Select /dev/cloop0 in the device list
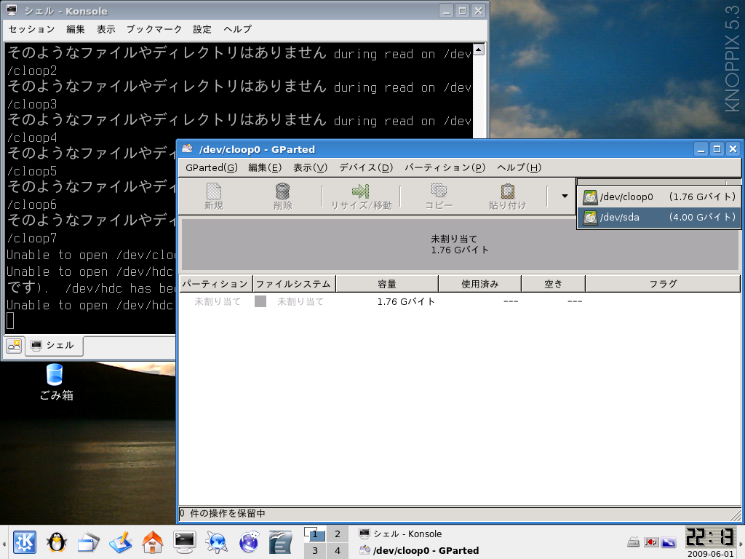Viewport: 745px width, 559px height. 659,197
